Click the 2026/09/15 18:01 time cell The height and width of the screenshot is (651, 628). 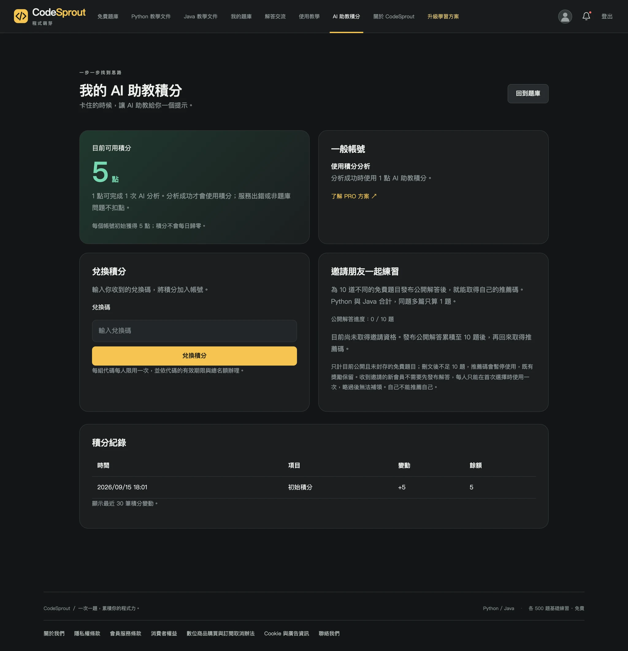[x=122, y=487]
